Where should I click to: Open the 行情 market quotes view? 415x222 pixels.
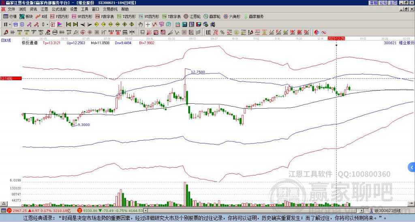coord(10,16)
